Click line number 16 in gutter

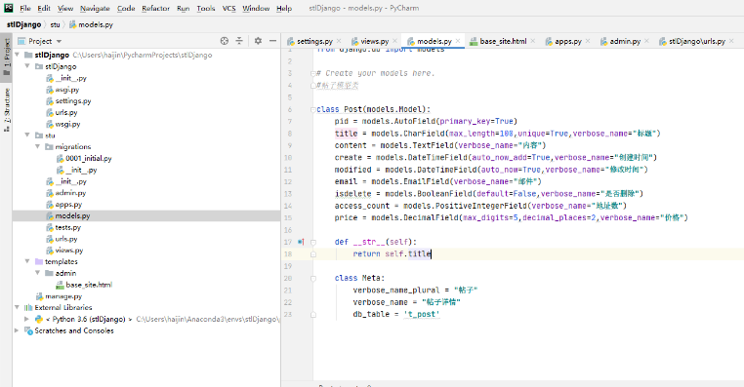(x=288, y=230)
